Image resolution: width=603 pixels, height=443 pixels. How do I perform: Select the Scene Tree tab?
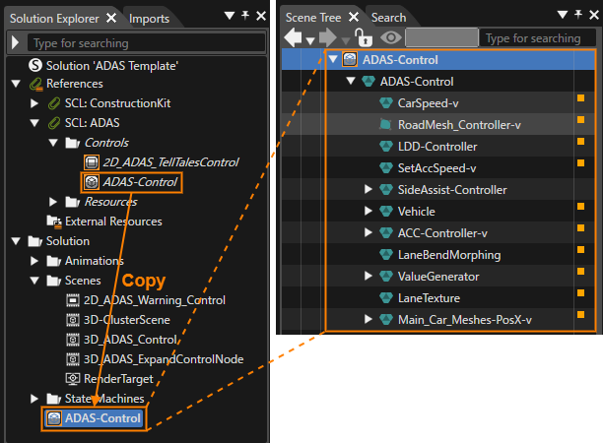click(313, 18)
